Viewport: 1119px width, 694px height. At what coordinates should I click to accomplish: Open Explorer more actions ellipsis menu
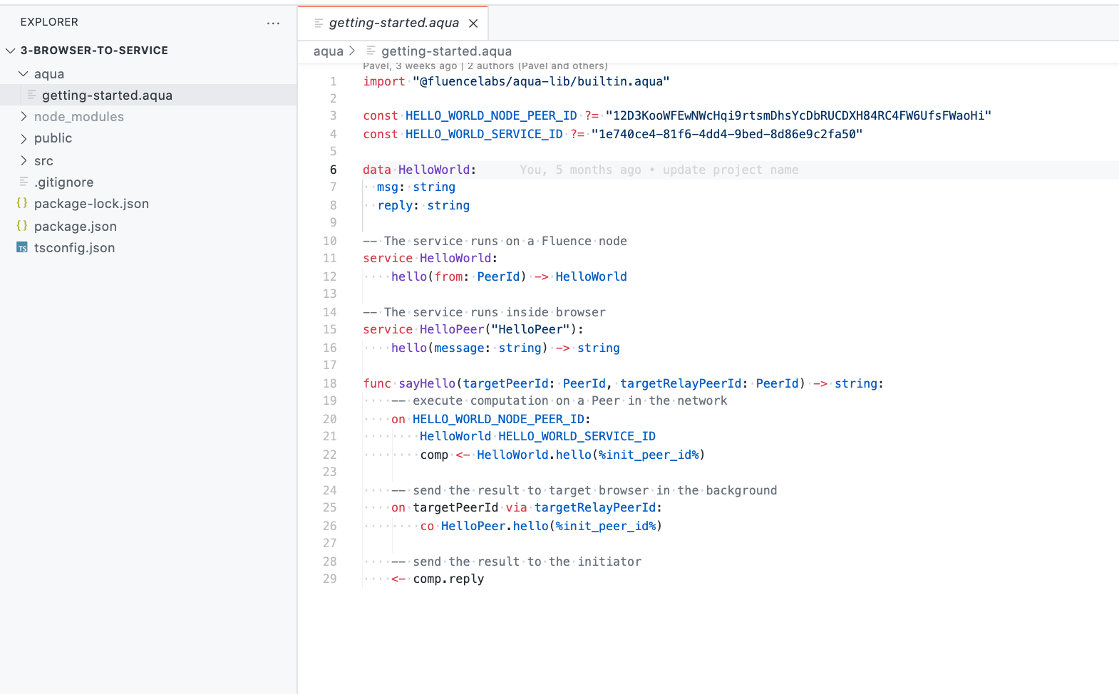click(273, 23)
